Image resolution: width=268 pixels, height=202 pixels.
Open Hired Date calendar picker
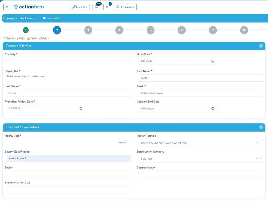213,61
